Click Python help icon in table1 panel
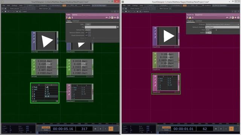This screenshot has width=241, height=135. (69, 18)
